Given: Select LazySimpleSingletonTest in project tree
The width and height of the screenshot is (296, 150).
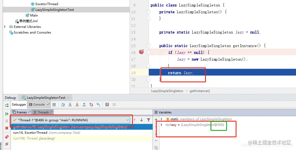Looking at the screenshot, I should [x=55, y=10].
